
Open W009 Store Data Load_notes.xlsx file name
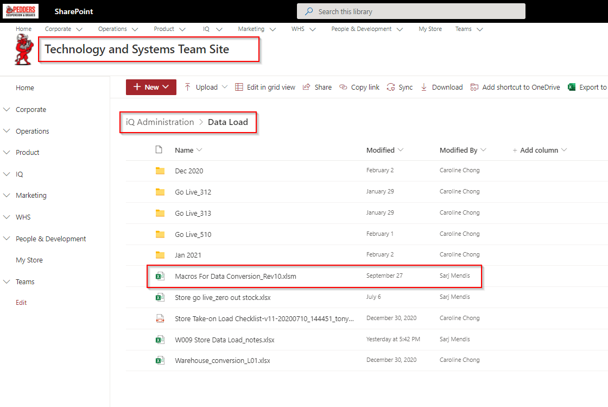[x=225, y=340]
